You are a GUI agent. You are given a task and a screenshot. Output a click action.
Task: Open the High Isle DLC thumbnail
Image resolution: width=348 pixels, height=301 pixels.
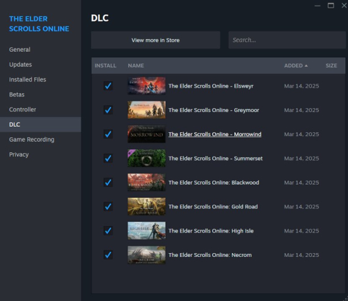tap(147, 230)
